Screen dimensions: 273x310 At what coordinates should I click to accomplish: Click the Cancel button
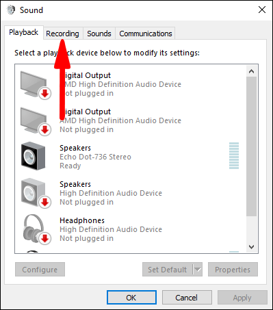tap(187, 298)
